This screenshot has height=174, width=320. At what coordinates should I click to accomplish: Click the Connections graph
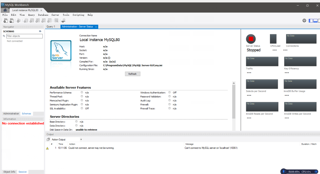pos(301,39)
